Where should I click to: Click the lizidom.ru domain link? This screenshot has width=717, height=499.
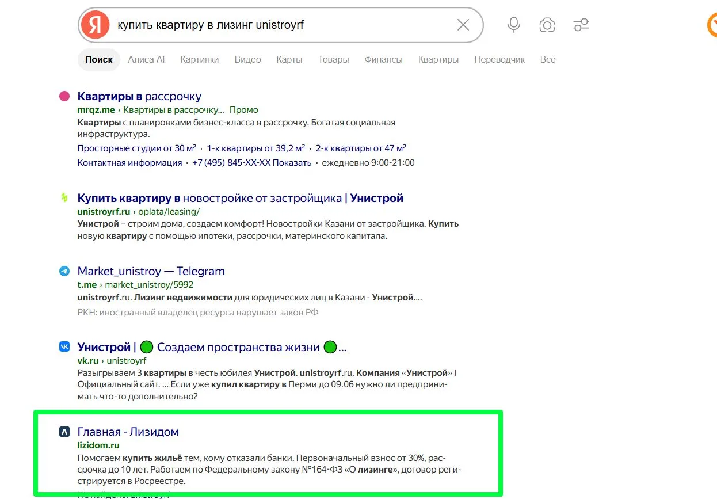click(98, 445)
